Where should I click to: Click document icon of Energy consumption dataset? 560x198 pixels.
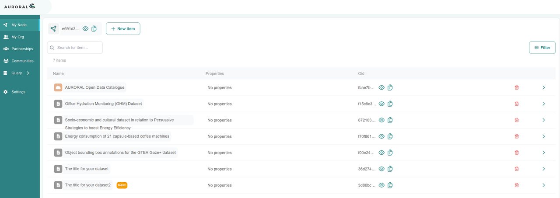point(58,136)
